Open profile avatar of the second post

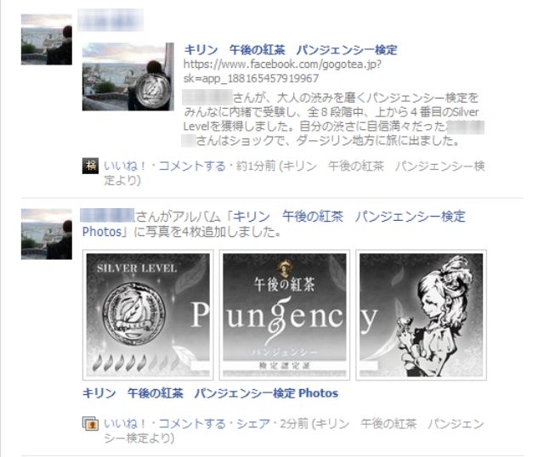[47, 234]
